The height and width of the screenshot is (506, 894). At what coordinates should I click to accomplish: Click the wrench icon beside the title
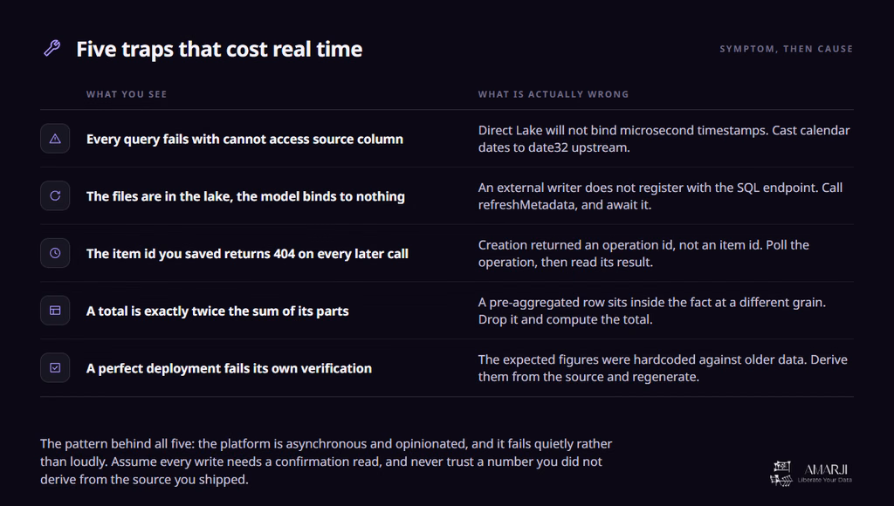pyautogui.click(x=52, y=49)
